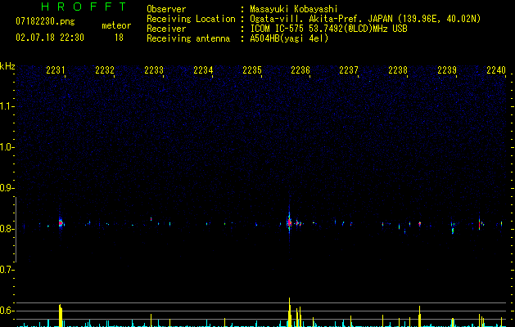Click the HROFFT title text
Screen dimensions: 515x327
coord(84,7)
